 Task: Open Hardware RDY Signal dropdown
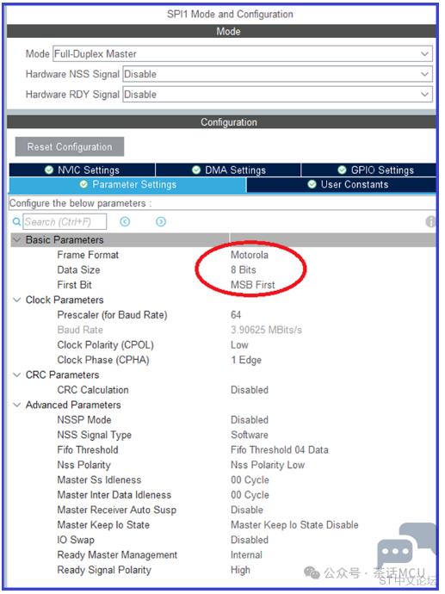coord(278,95)
